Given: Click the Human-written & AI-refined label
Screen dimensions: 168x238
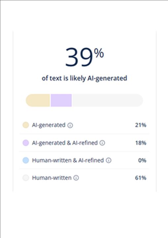Looking at the screenshot, I should tap(68, 160).
